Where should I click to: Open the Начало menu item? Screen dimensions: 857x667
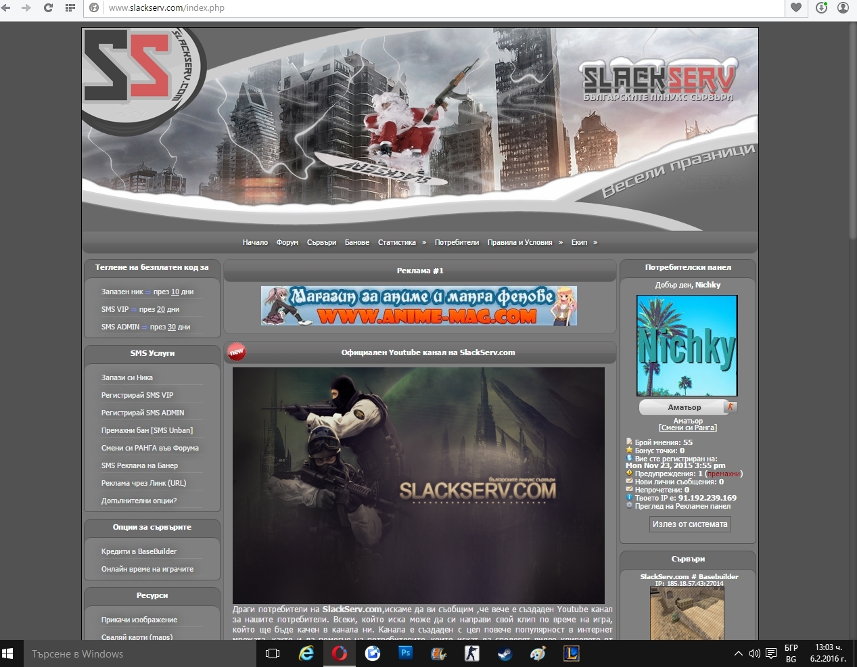[x=255, y=242]
